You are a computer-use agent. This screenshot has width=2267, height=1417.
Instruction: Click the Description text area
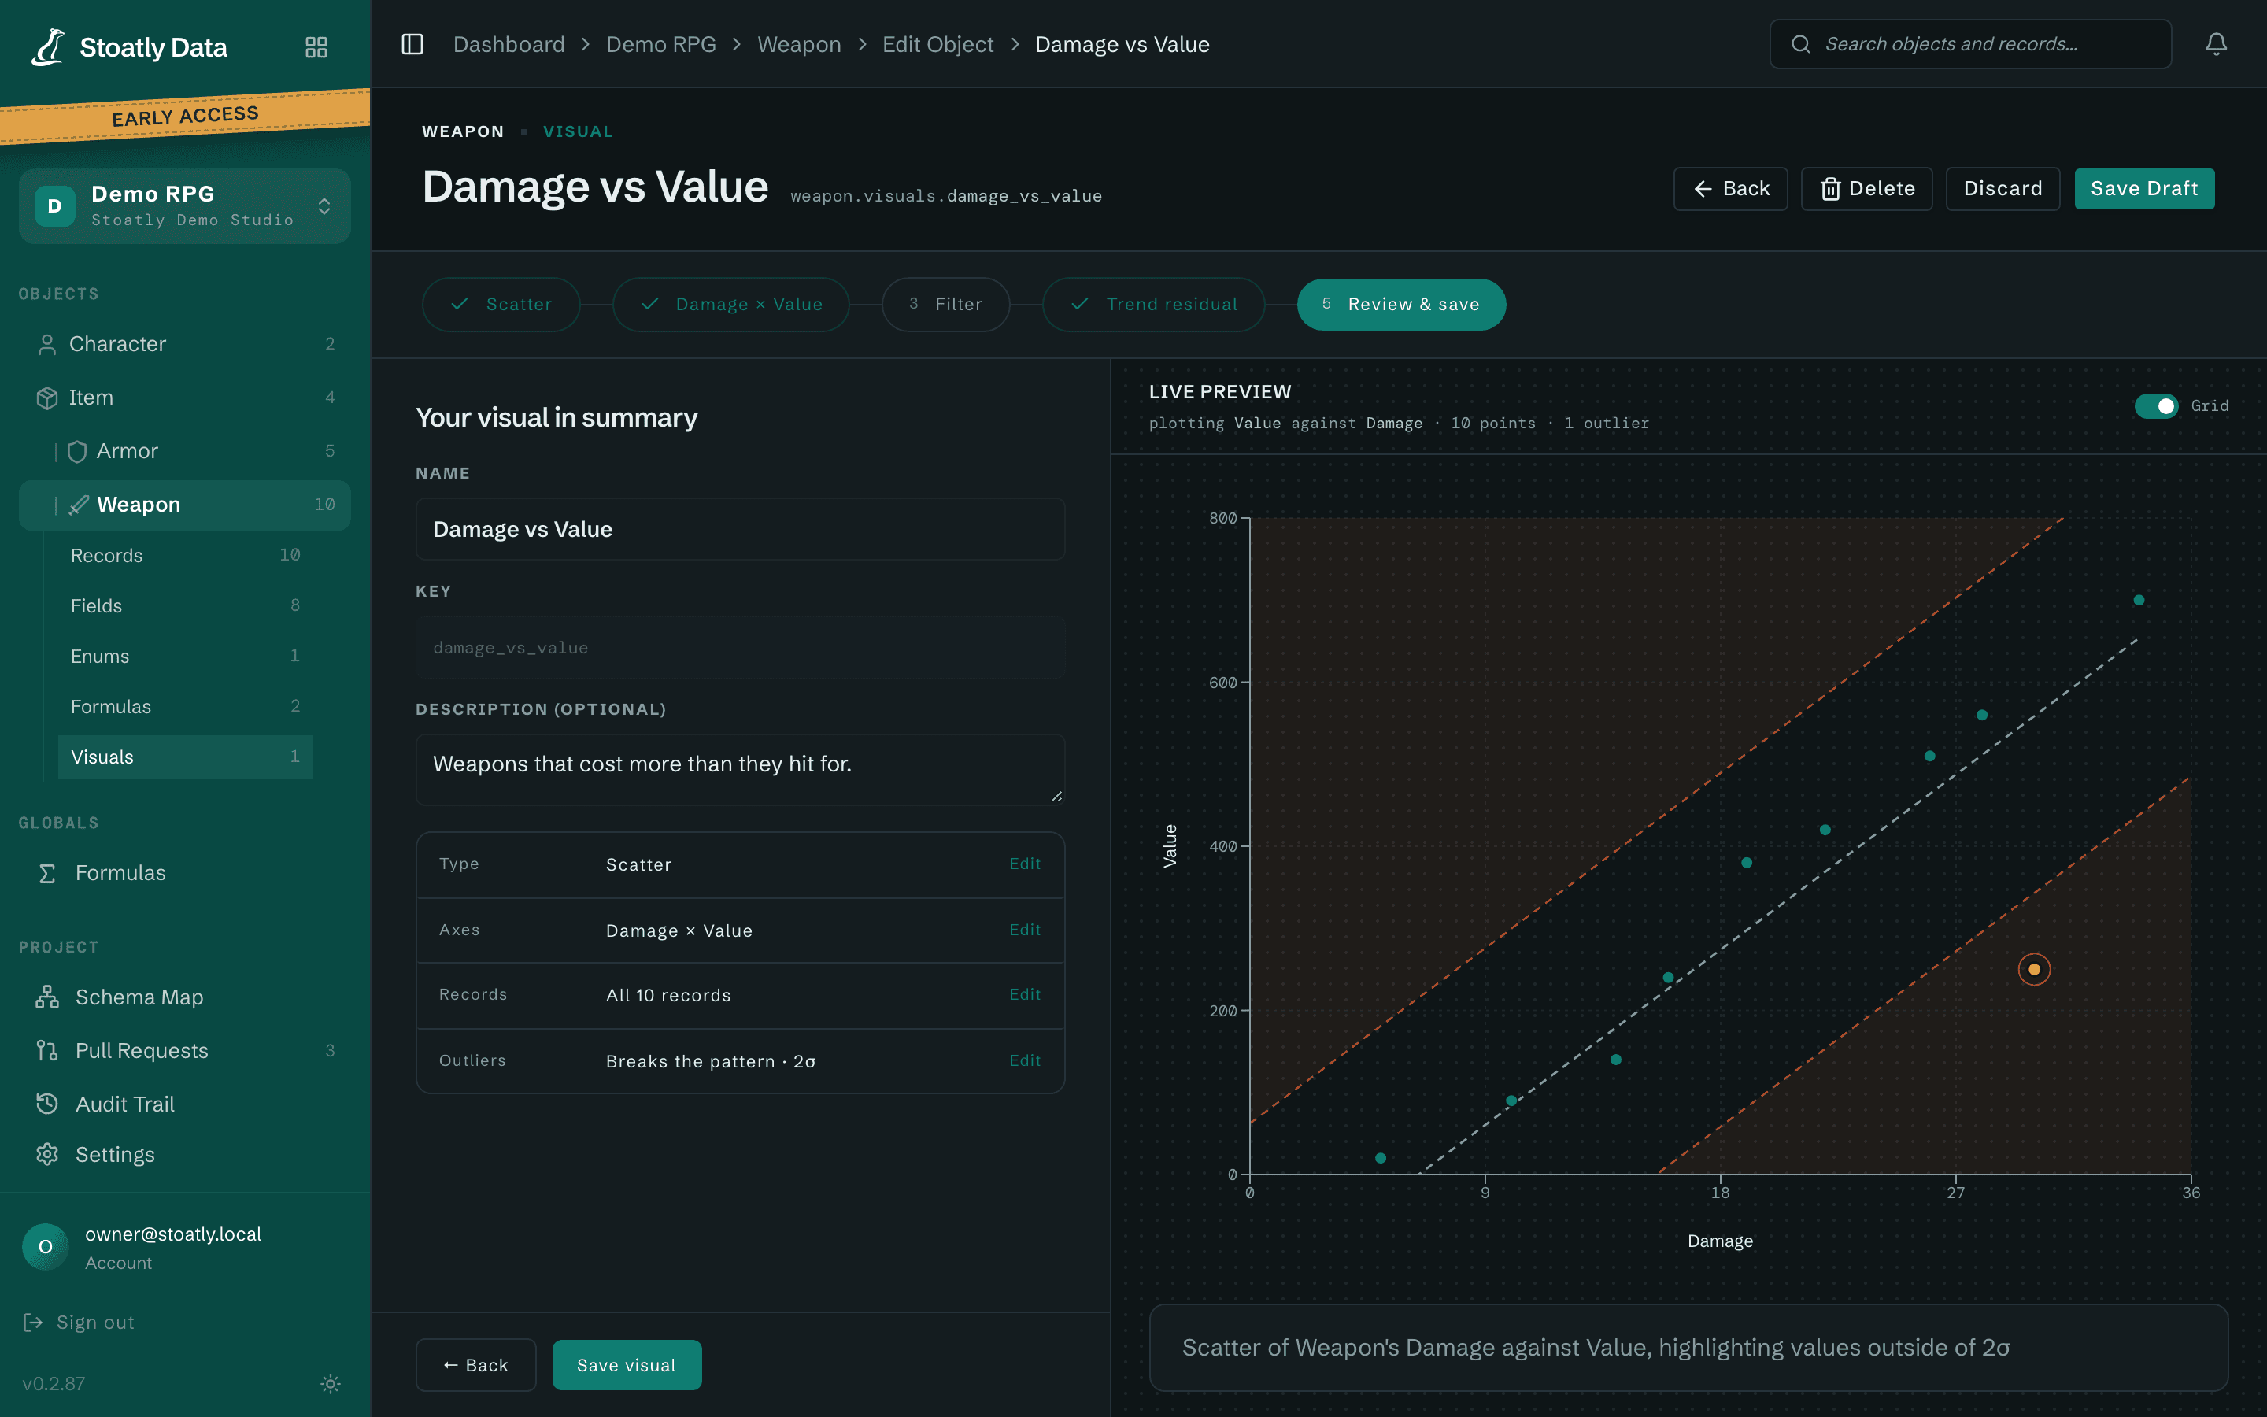740,769
